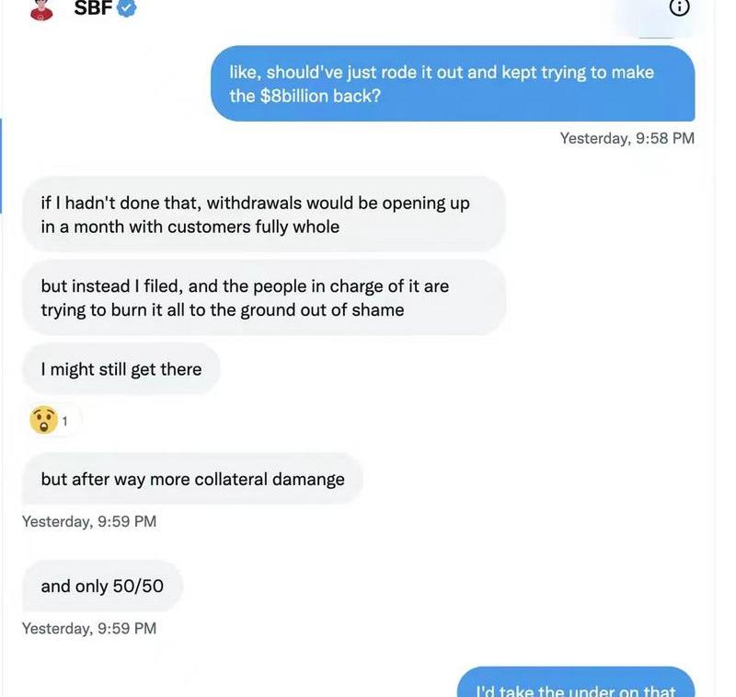
Task: Click the reaction count number 1
Action: pyautogui.click(x=65, y=422)
